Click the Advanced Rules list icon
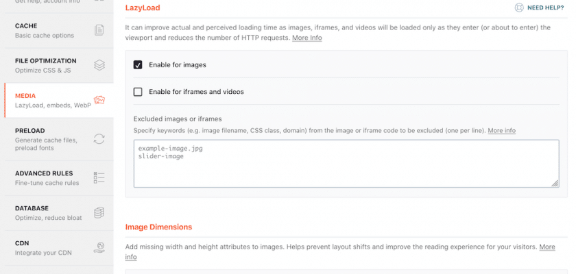 click(99, 177)
